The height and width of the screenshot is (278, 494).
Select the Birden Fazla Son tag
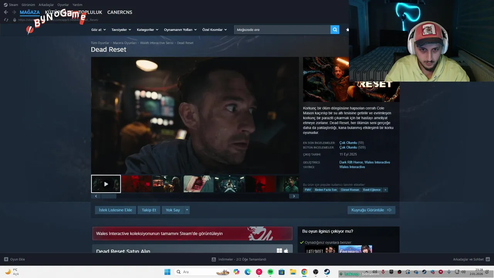pyautogui.click(x=326, y=190)
